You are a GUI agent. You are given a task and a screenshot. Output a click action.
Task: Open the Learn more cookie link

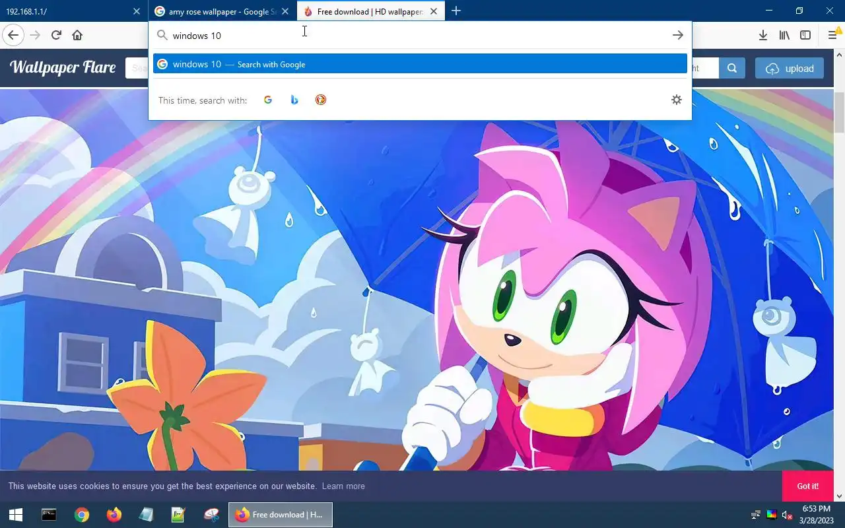tap(343, 486)
